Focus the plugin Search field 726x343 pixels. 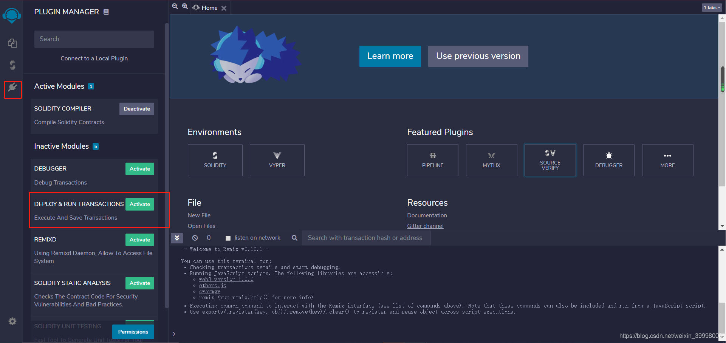coord(94,39)
